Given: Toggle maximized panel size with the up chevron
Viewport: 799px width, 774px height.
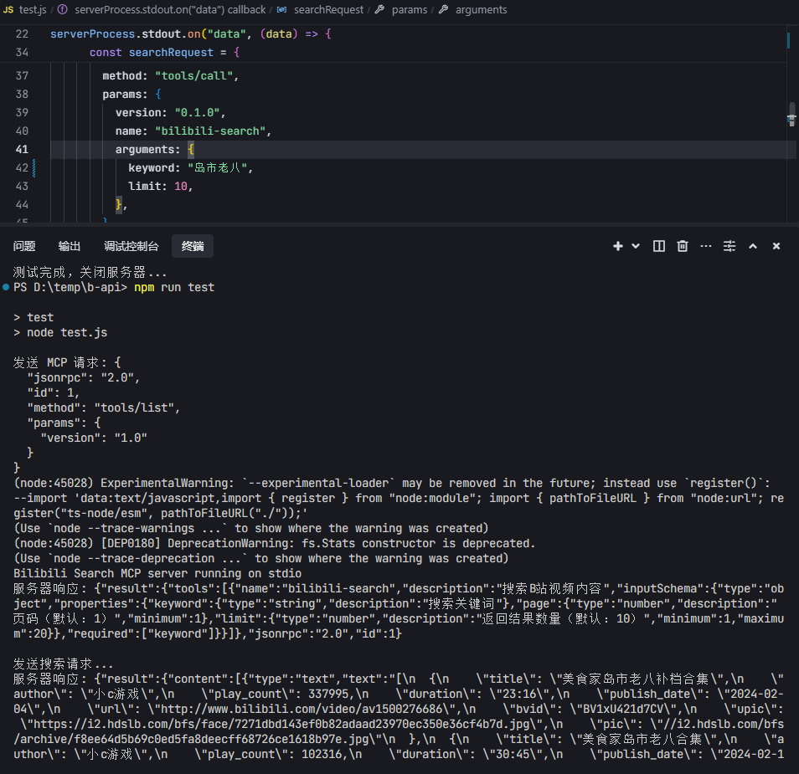Looking at the screenshot, I should click(753, 246).
